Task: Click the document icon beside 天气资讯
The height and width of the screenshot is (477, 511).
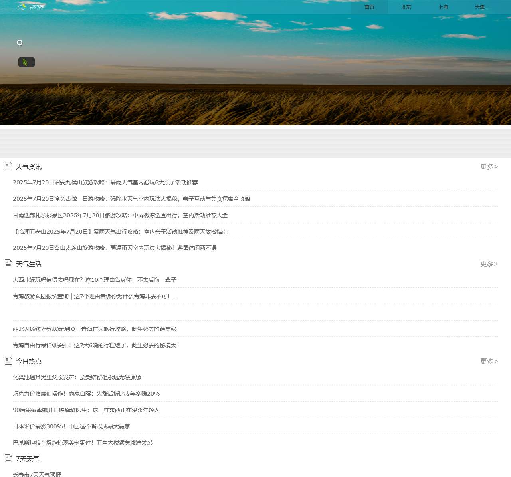Action: click(x=8, y=166)
